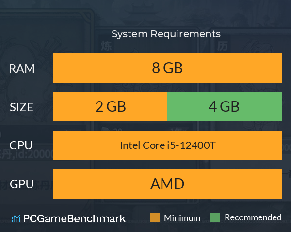
Task: Select the Minimum legend label
Action: [182, 218]
